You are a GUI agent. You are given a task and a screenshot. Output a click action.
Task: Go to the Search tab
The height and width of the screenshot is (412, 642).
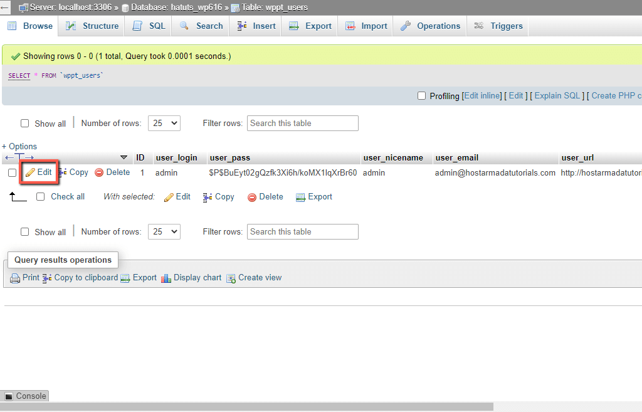click(201, 26)
